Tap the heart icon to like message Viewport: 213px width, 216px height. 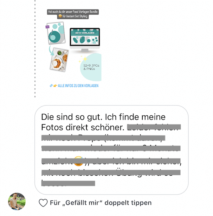point(43,203)
